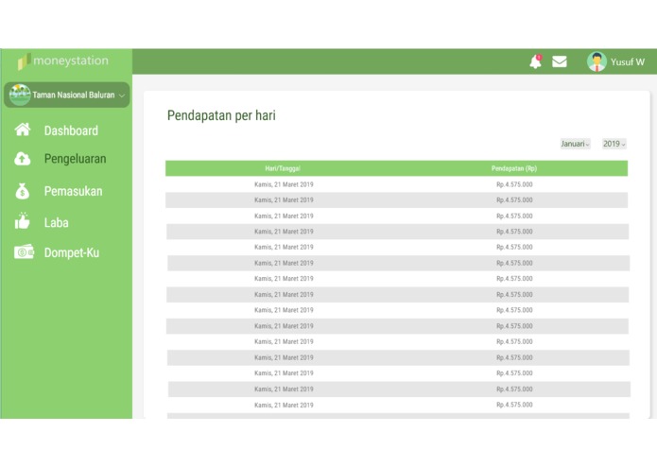Open the Laba menu item
This screenshot has width=657, height=467.
[x=56, y=222]
